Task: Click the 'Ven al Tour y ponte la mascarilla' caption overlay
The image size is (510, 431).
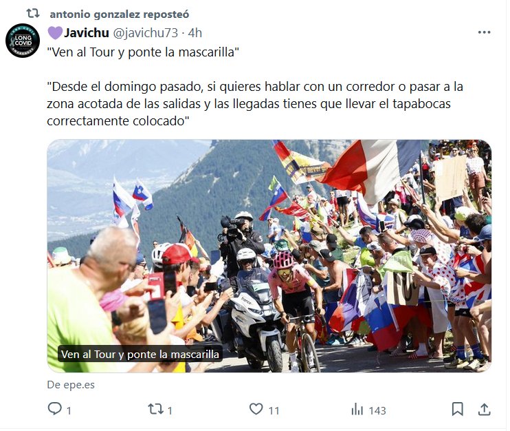Action: click(140, 354)
